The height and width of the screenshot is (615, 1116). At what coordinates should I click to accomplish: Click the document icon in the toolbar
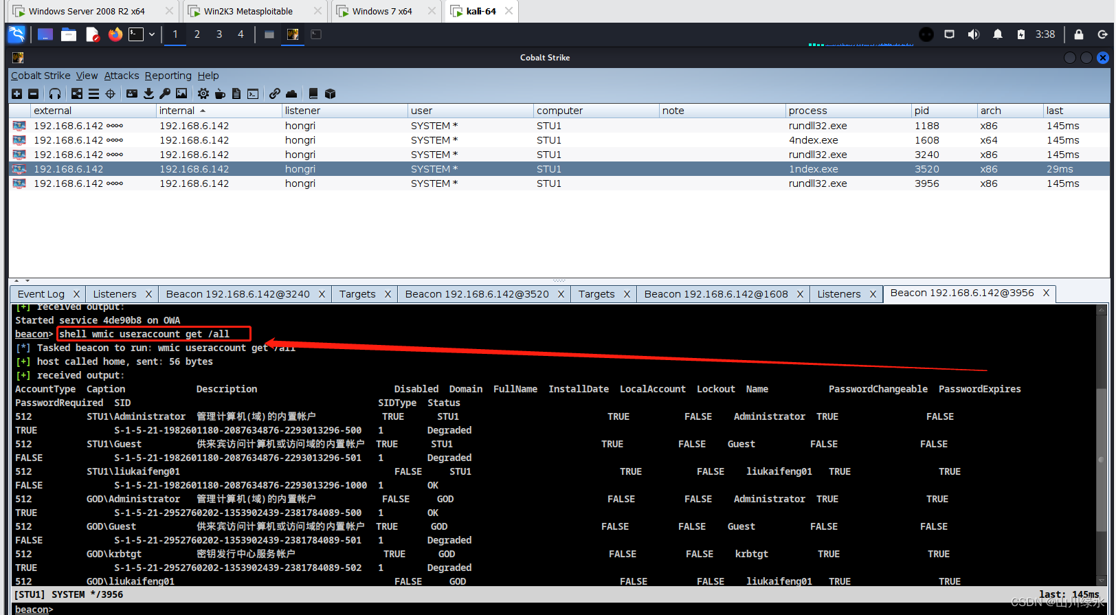point(236,93)
